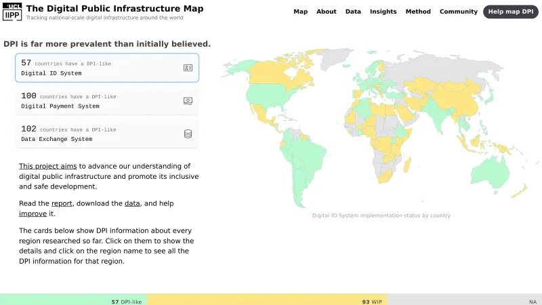Viewport: 542px width, 305px height.
Task: Click the Digital ID card icon
Action: tap(188, 68)
